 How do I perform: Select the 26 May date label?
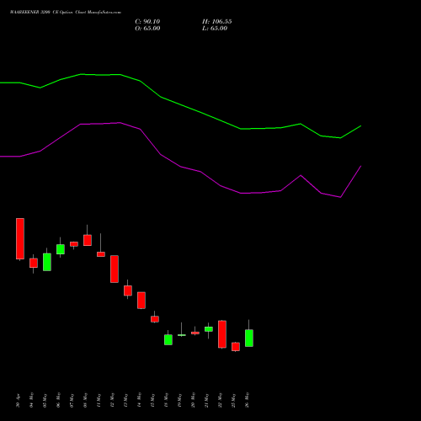pos(248,400)
